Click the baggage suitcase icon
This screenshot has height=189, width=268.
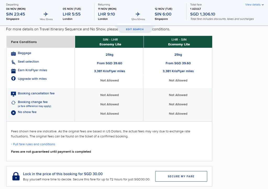(x=14, y=53)
